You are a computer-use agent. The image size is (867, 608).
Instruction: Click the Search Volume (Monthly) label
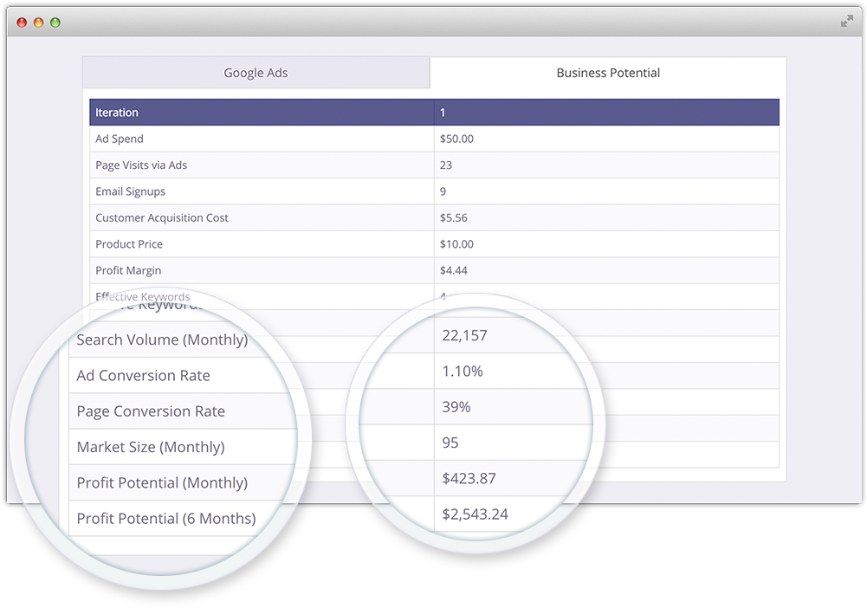[x=162, y=340]
